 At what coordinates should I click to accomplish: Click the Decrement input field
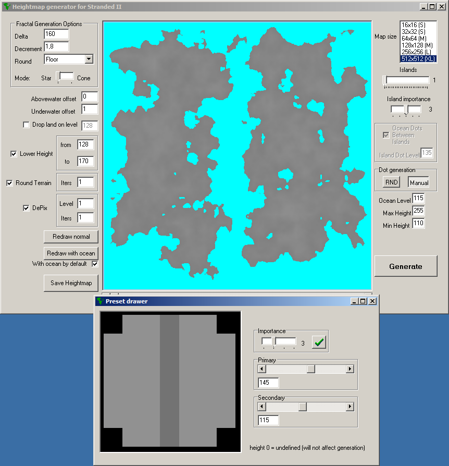click(56, 47)
